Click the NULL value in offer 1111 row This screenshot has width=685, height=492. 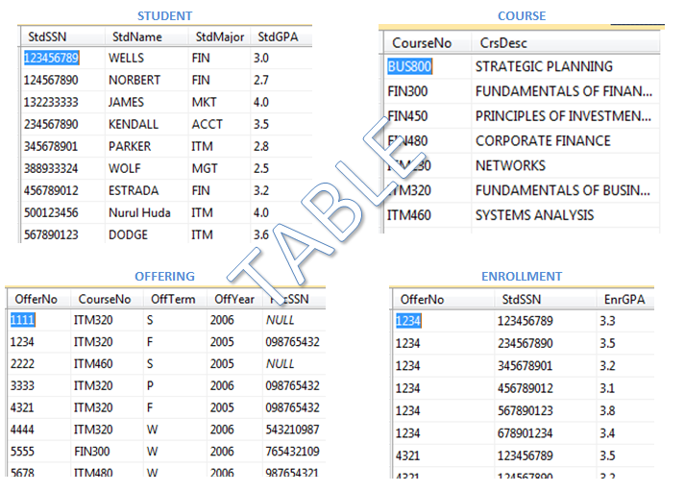[x=280, y=320]
